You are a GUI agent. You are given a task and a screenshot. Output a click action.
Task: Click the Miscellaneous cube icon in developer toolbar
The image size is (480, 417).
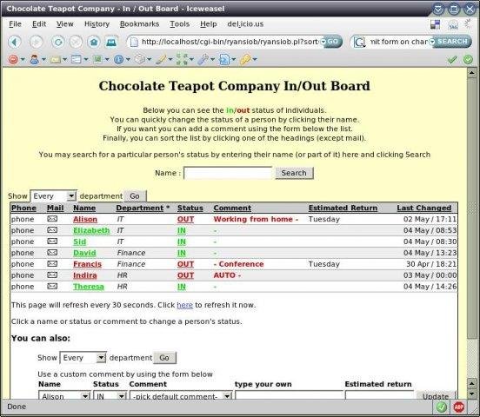pyautogui.click(x=140, y=59)
